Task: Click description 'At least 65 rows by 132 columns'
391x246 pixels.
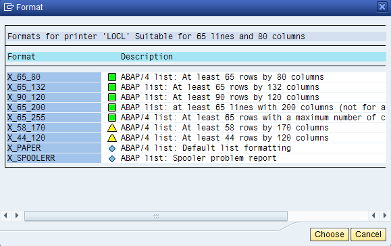Action: tap(246, 87)
